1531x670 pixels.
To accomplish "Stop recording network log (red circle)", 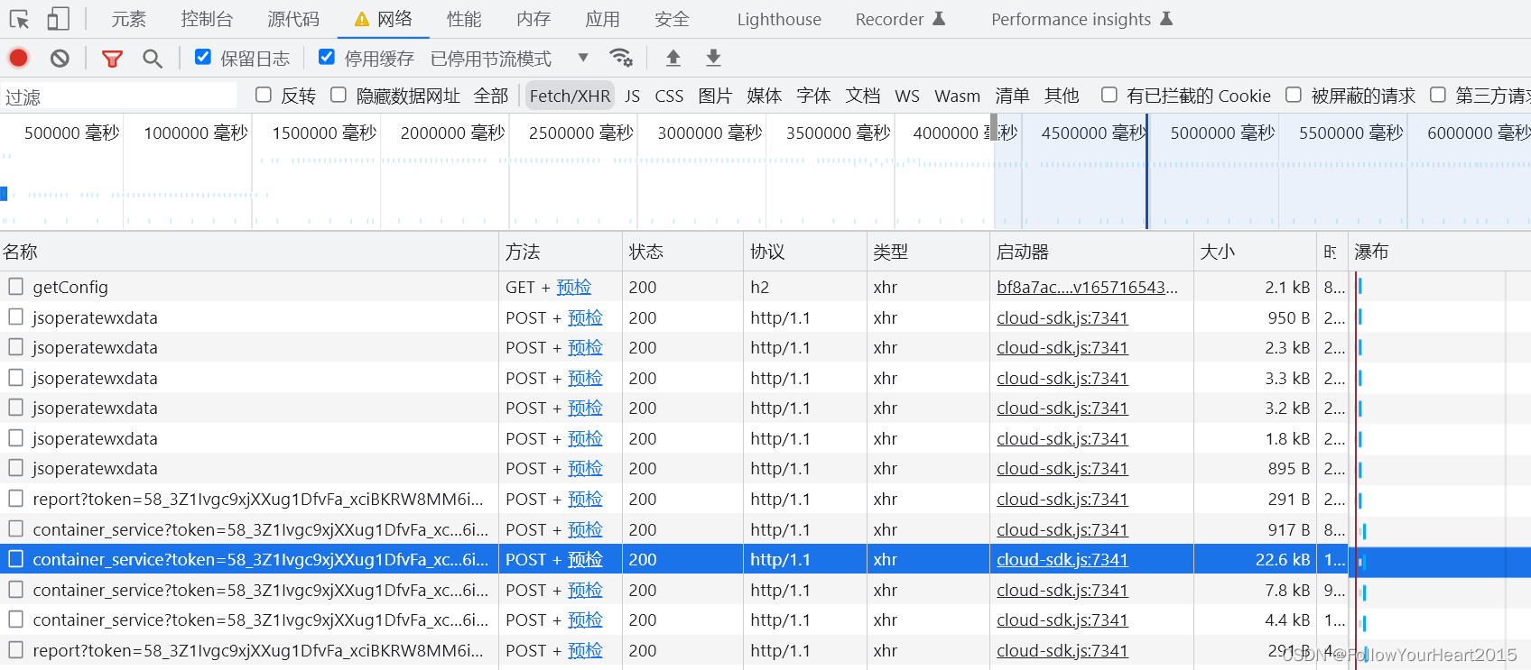I will click(18, 58).
